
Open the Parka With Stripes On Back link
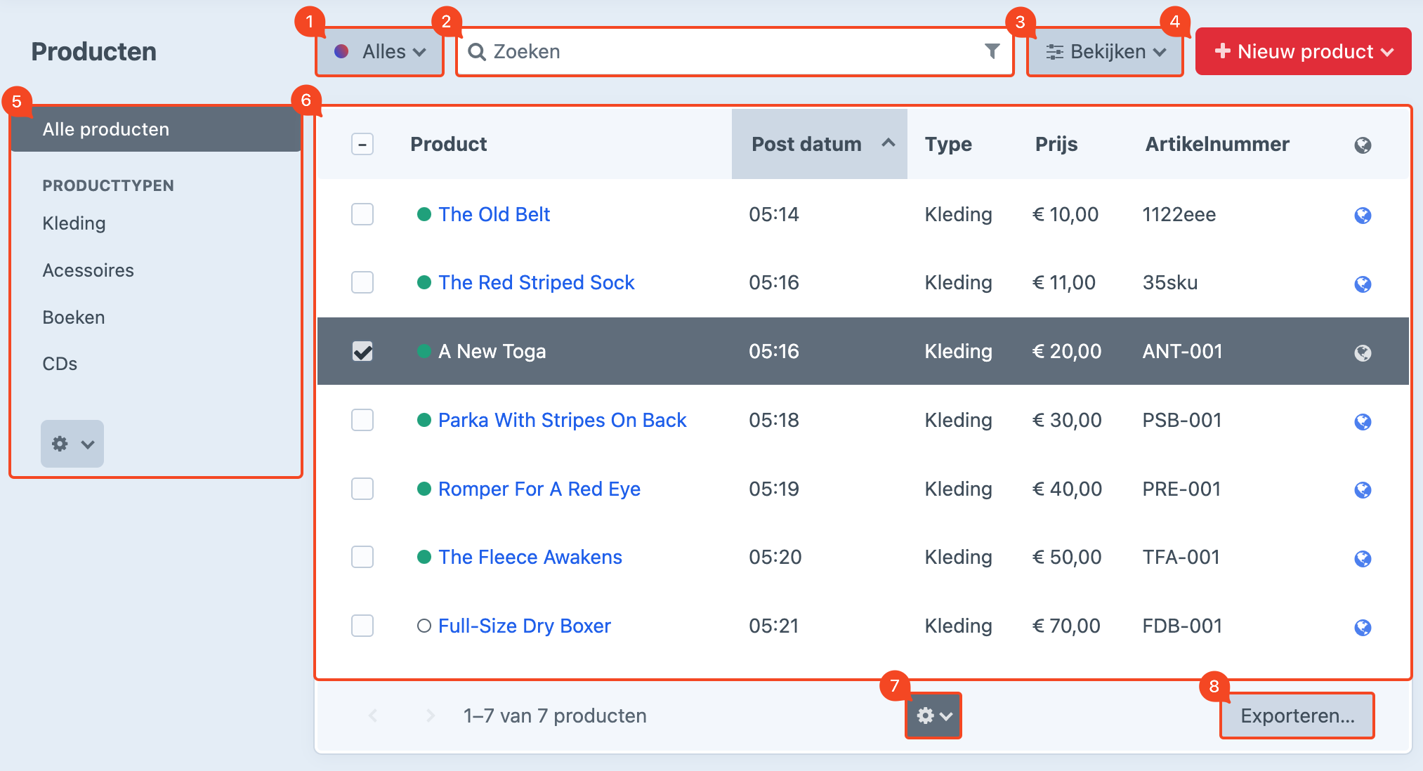click(x=562, y=420)
